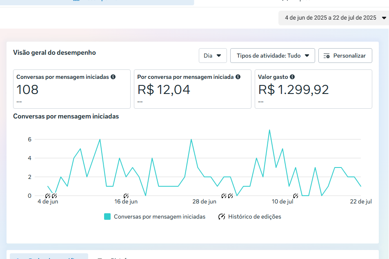Select the metric card showing 108 conversations
389x259 pixels.
[71, 89]
